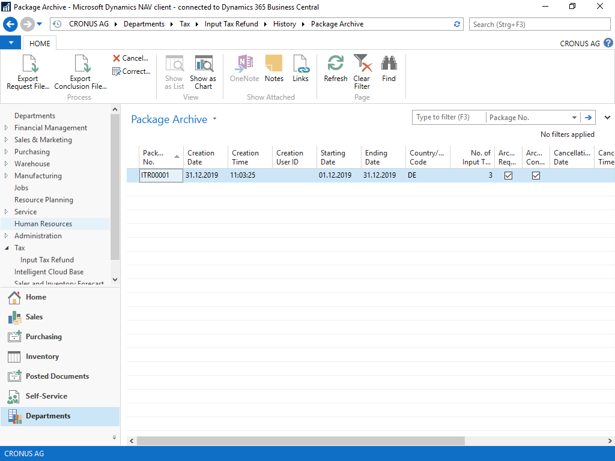Open navigation history dropdown arrow

point(39,24)
